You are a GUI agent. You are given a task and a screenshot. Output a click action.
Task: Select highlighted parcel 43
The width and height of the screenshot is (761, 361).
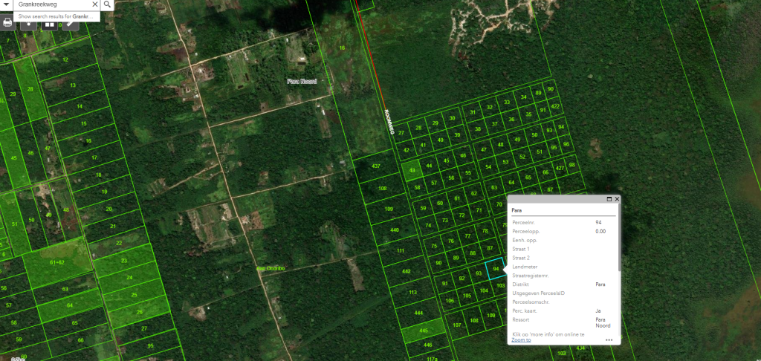point(412,170)
